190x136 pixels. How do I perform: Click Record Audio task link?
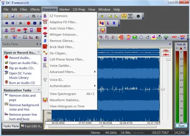(20, 58)
